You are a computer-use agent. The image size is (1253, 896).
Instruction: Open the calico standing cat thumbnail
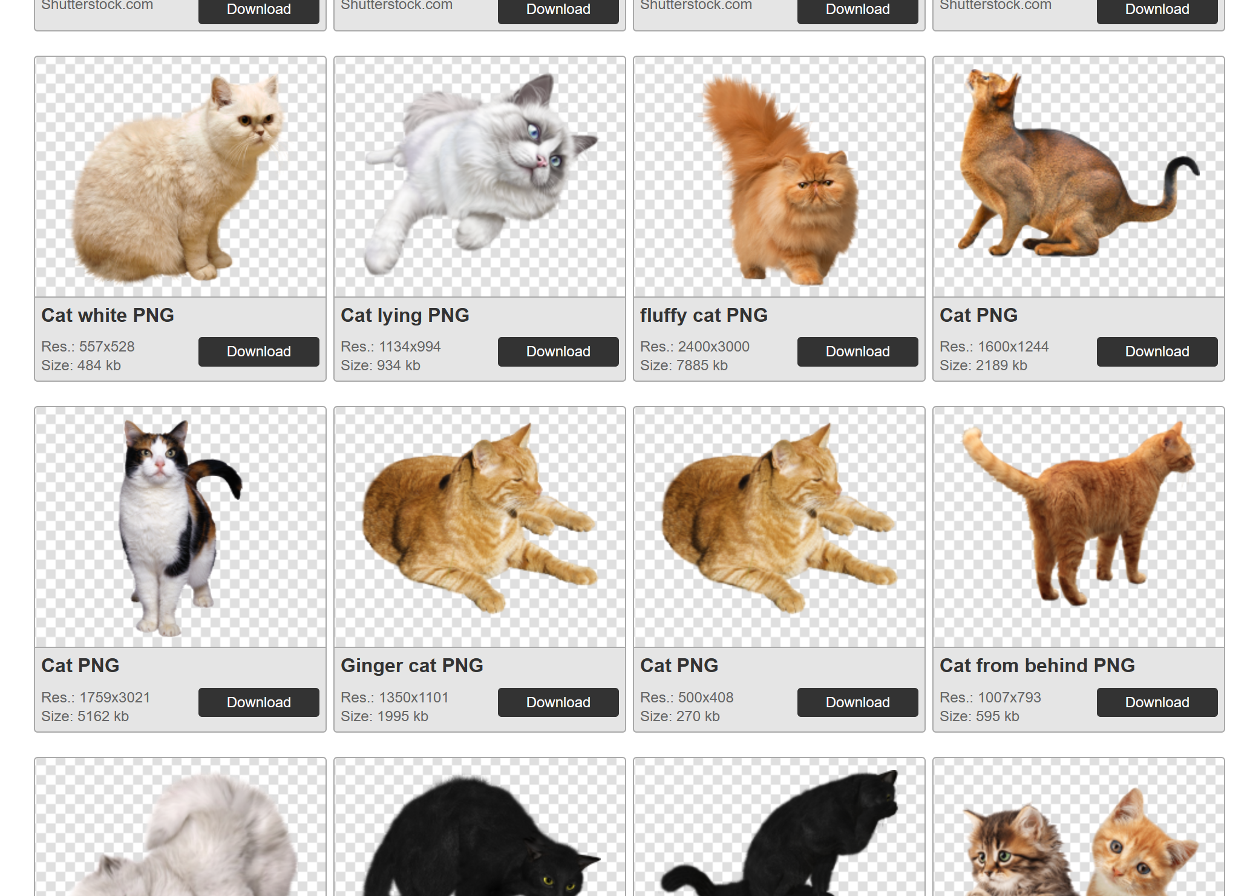click(180, 527)
